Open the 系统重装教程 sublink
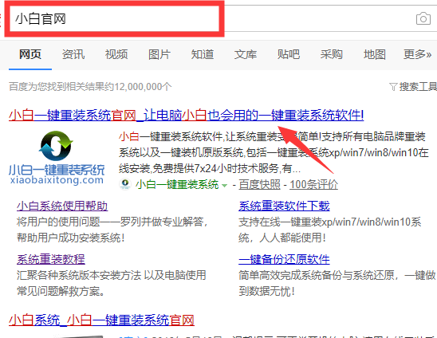 [x=51, y=259]
